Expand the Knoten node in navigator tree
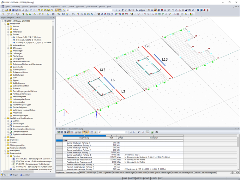Viewport: 240px width, 180px height. [x=8, y=26]
